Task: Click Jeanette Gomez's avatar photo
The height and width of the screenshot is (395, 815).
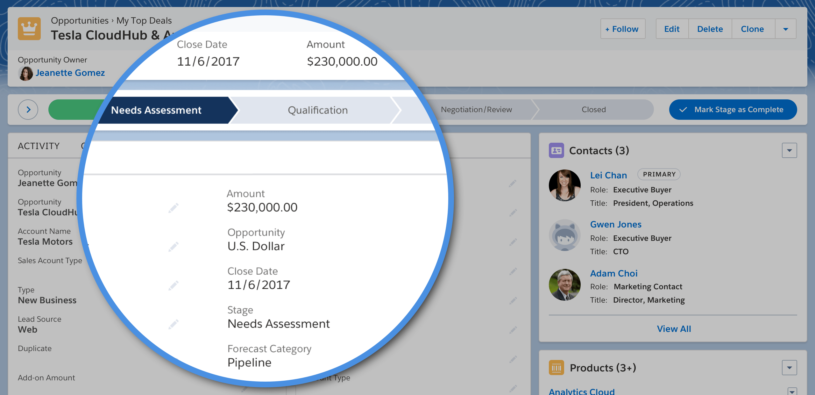Action: (25, 73)
